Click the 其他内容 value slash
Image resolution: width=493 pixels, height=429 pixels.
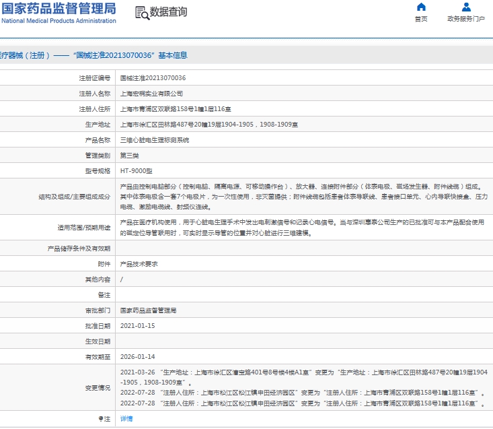(x=122, y=279)
